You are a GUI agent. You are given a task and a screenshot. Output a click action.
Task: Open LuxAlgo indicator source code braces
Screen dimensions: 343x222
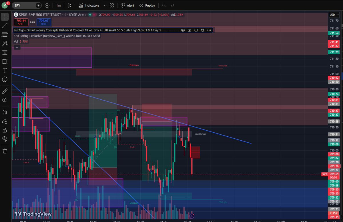(196, 30)
